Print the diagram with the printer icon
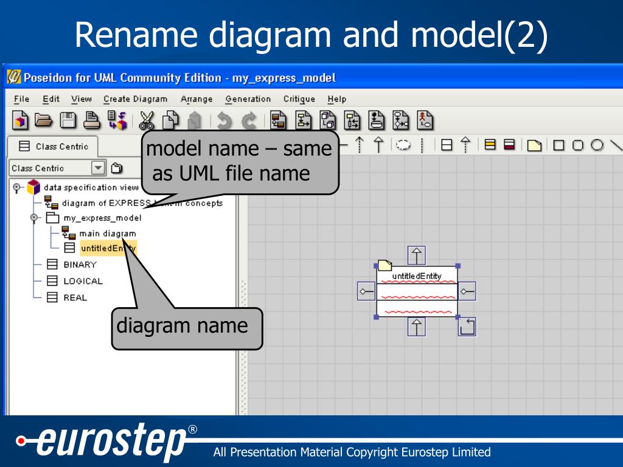Viewport: 623px width, 467px height. [x=92, y=120]
